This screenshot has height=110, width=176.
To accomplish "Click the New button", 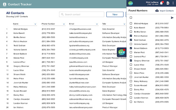I will pos(115,15).
